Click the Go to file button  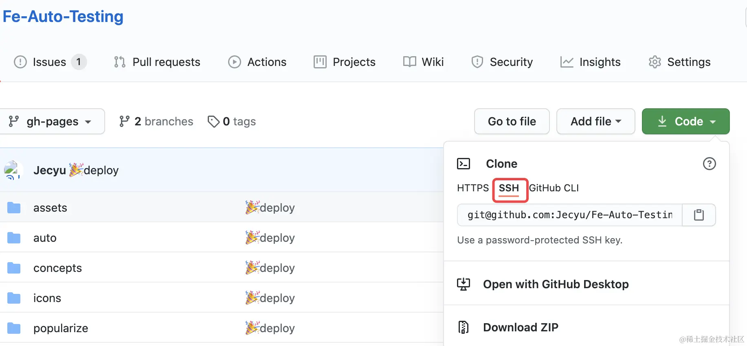(x=512, y=121)
